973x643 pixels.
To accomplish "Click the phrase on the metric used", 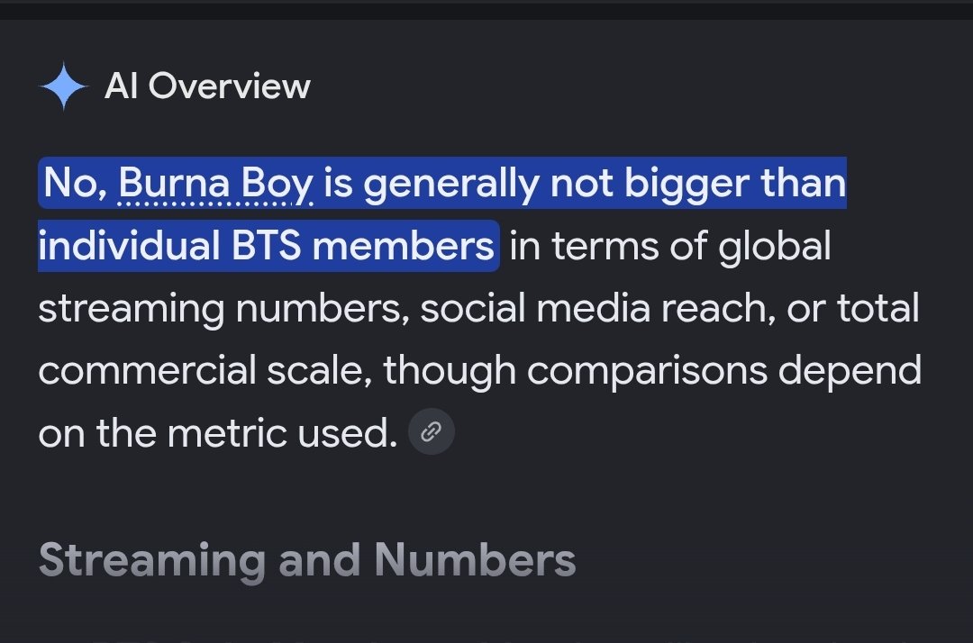I will [x=218, y=432].
